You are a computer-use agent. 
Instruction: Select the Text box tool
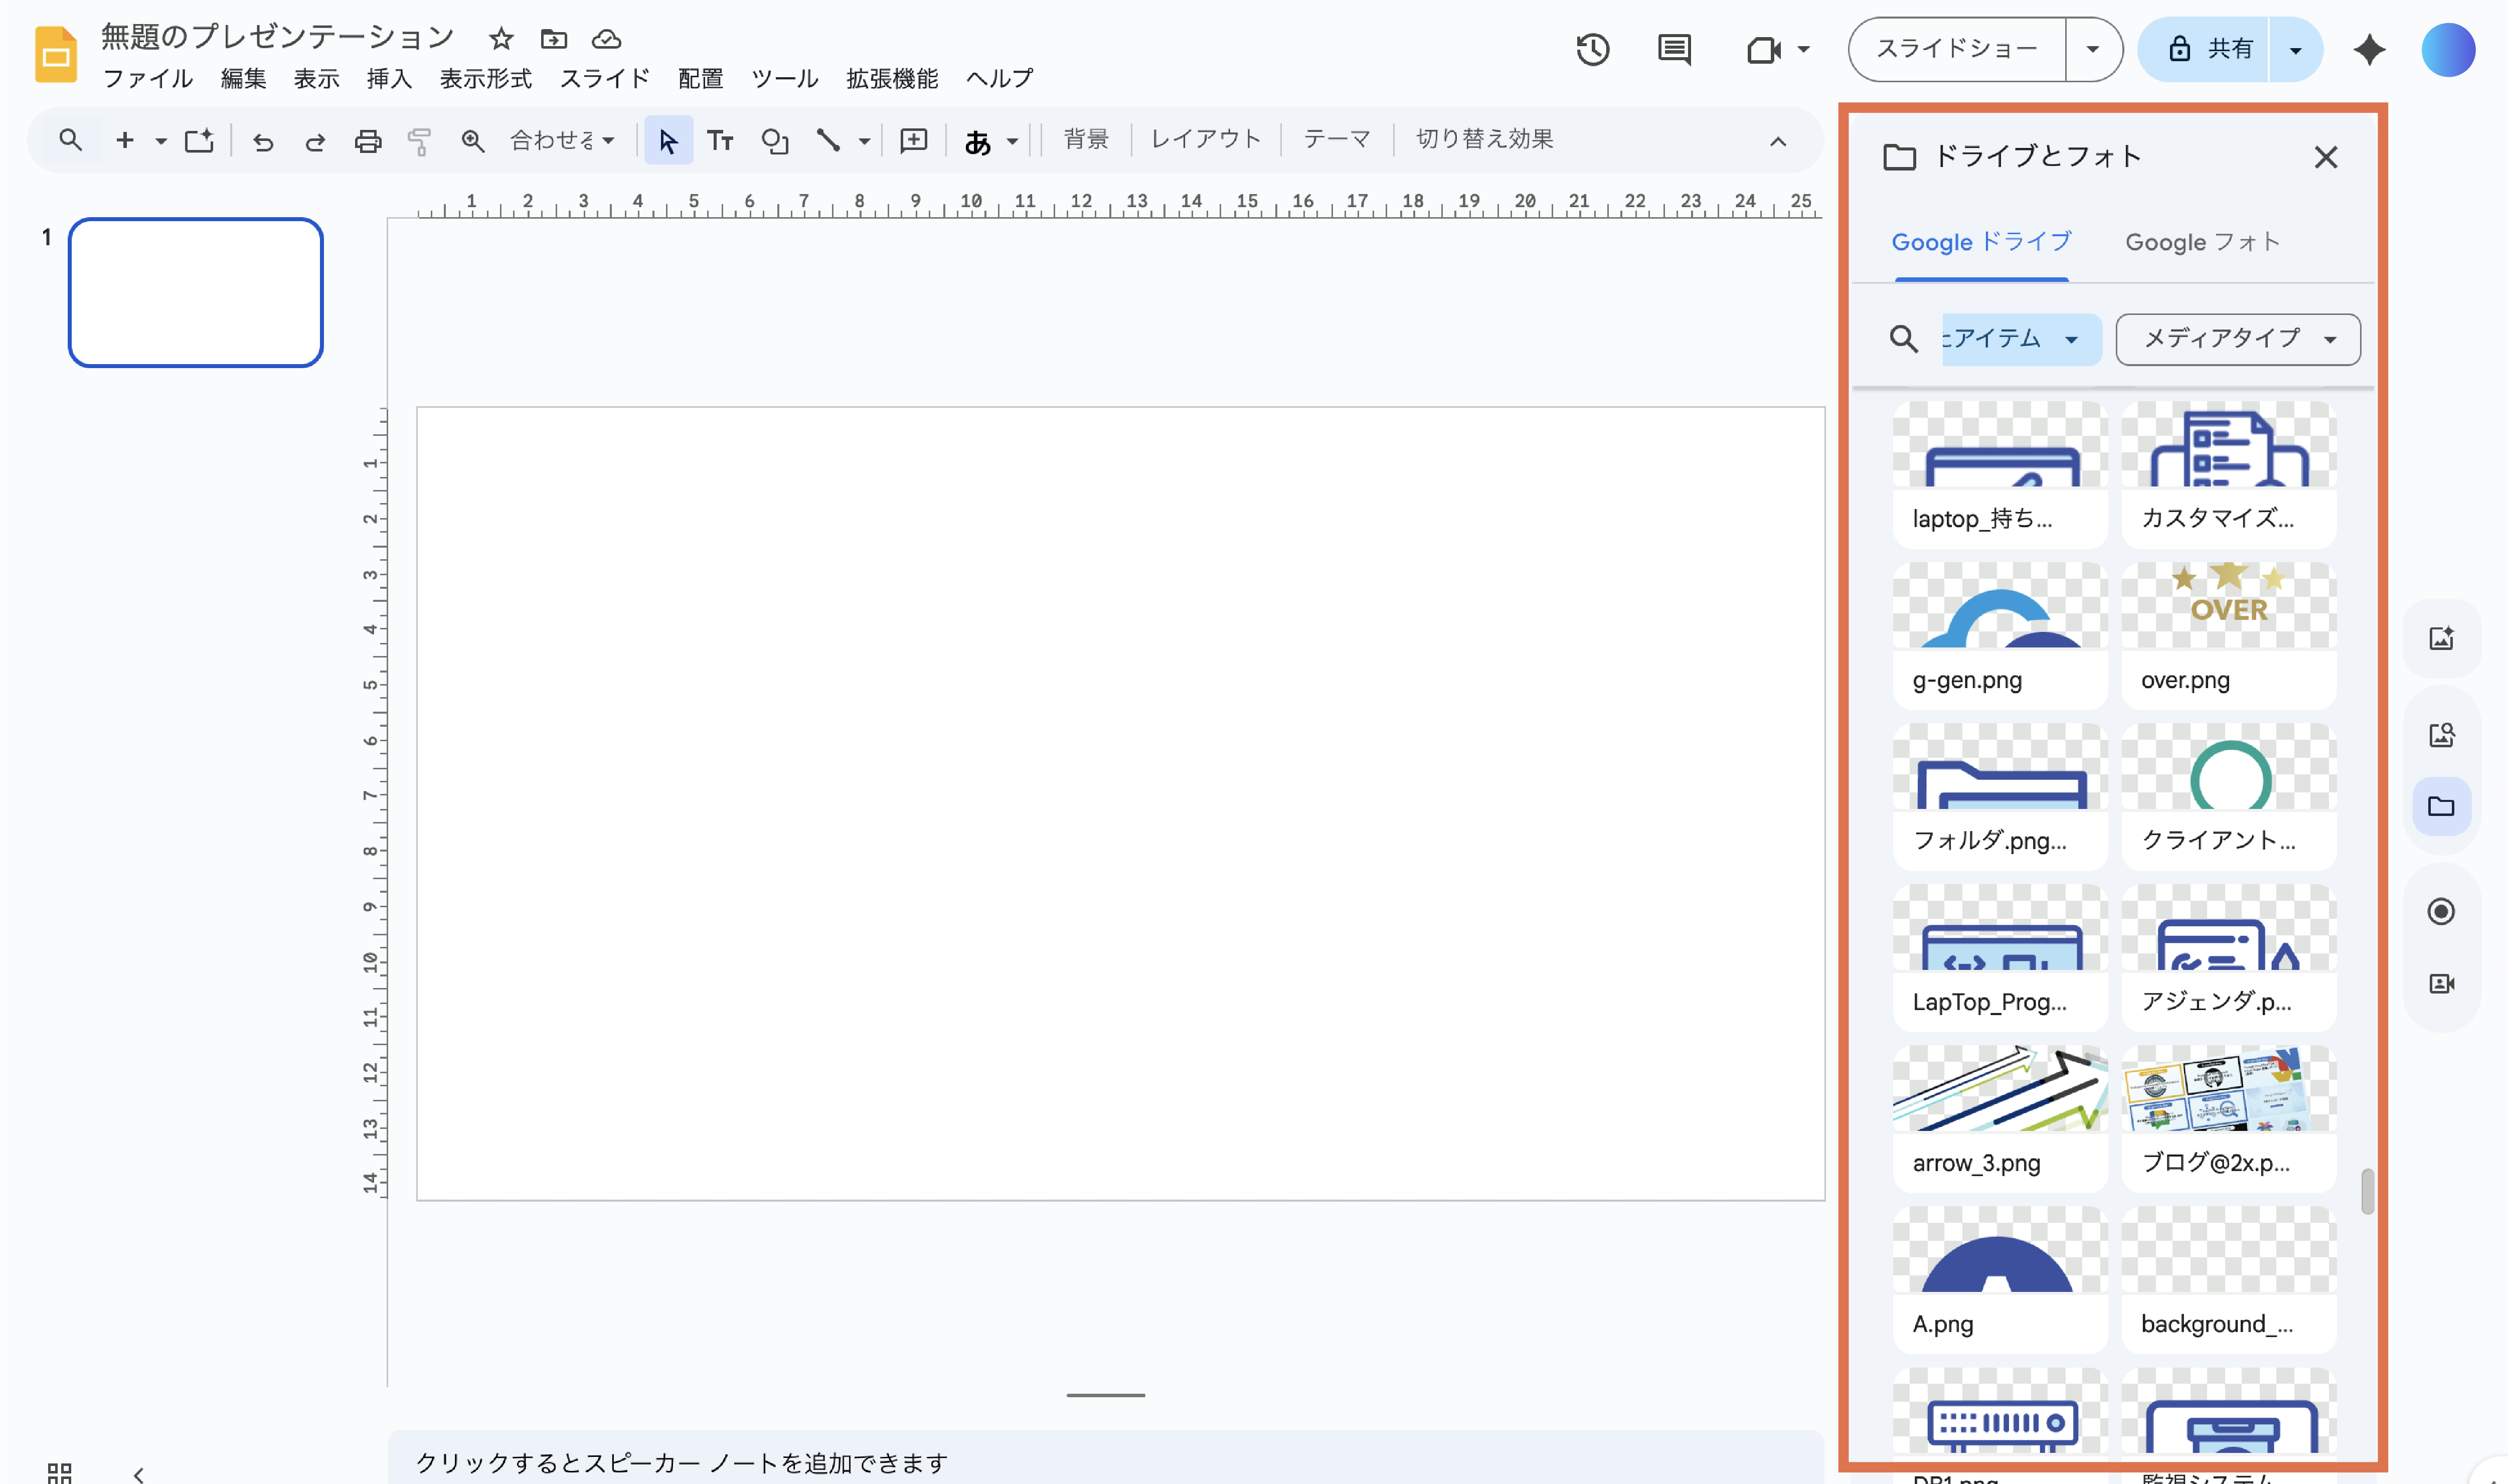(720, 141)
